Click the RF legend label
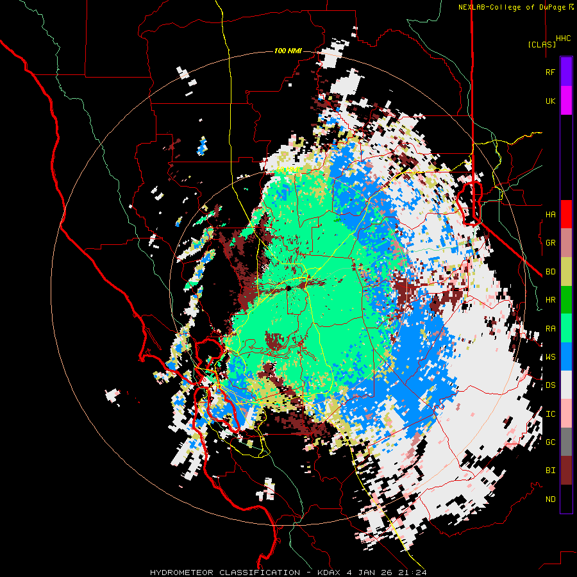Screen dimensions: 577x577 550,72
